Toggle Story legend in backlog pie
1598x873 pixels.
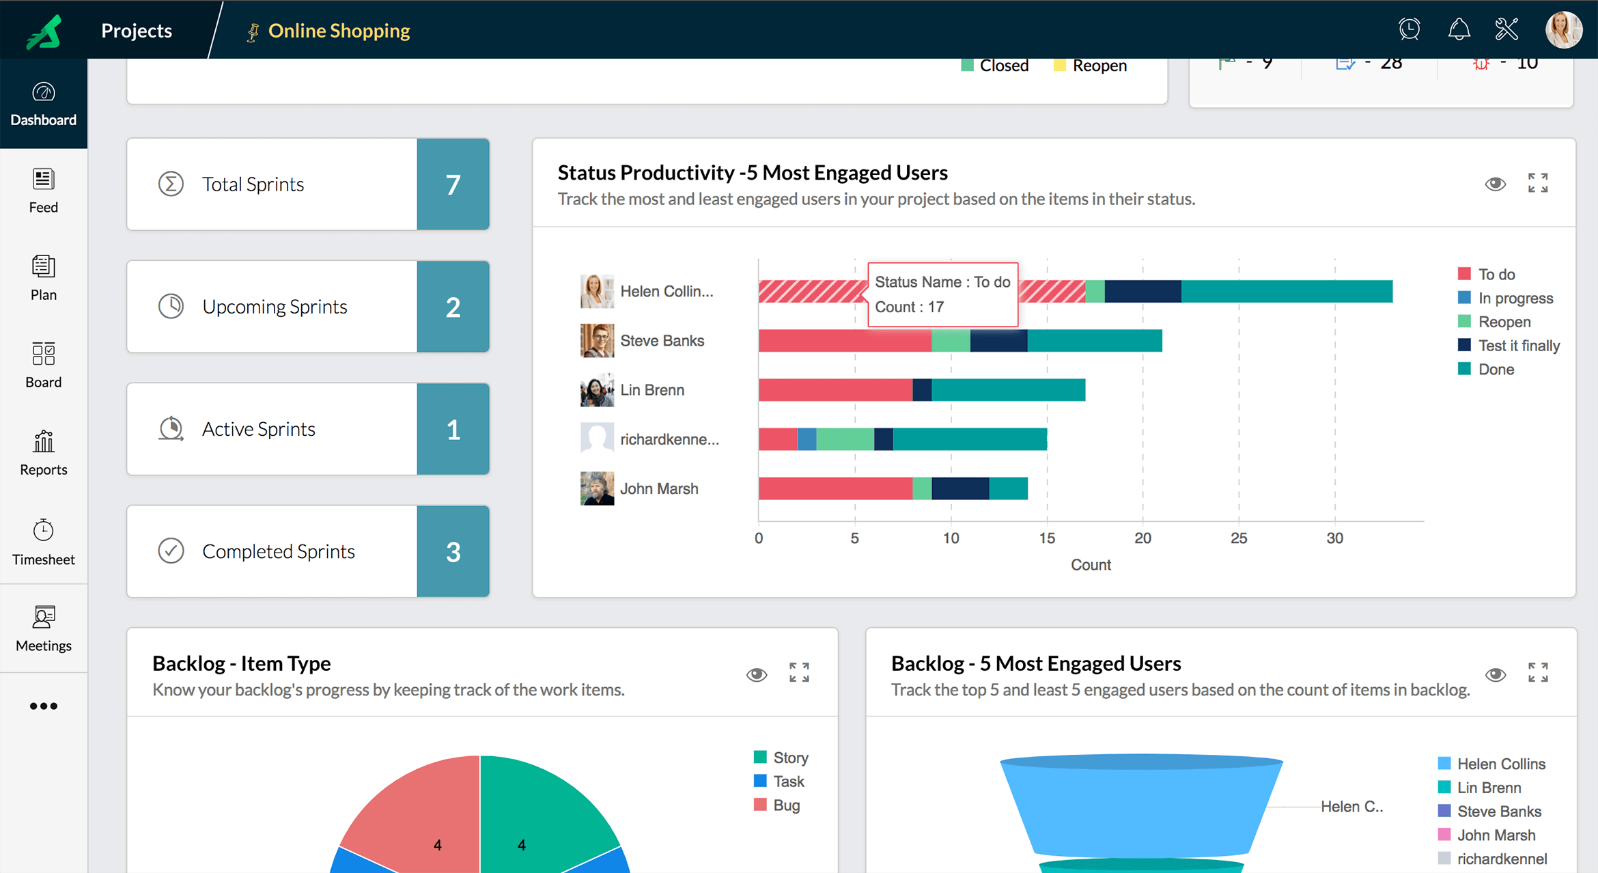coord(781,758)
